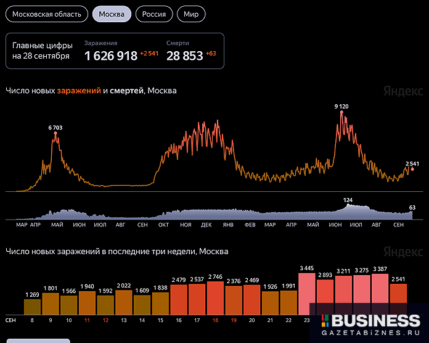
Task: Click the Яндекс watermark above the line chart
Action: 403,91
